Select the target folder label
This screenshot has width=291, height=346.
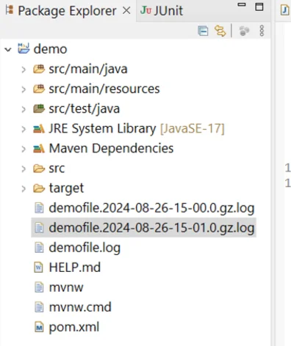pos(66,188)
